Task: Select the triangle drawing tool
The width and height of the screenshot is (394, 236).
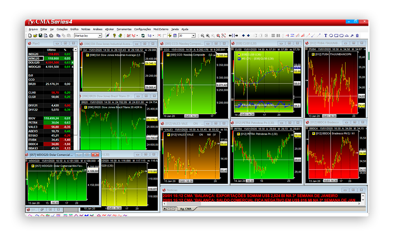Action: (x=347, y=36)
